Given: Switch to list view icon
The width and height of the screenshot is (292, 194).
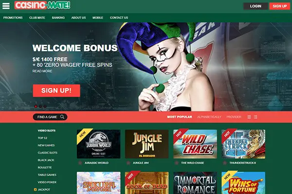Looking at the screenshot, I should (255, 117).
